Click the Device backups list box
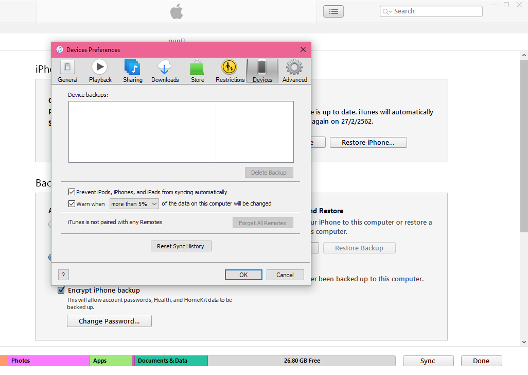 coord(181,132)
